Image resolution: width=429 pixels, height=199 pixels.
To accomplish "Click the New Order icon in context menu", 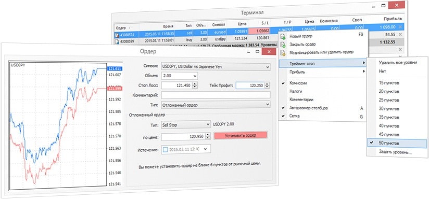I will click(283, 36).
